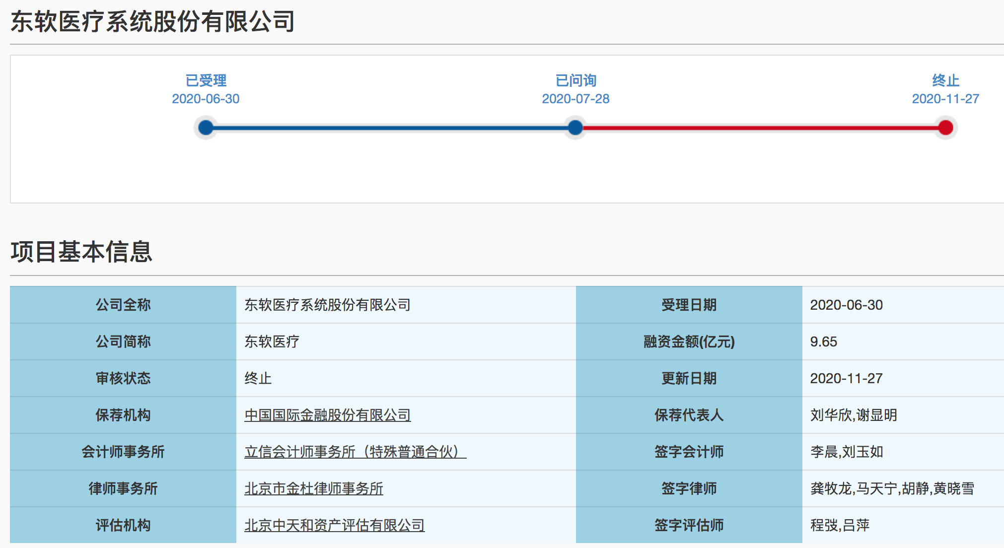Viewport: 1004px width, 548px height.
Task: Click the 东软医疗 short name value
Action: pyautogui.click(x=272, y=342)
